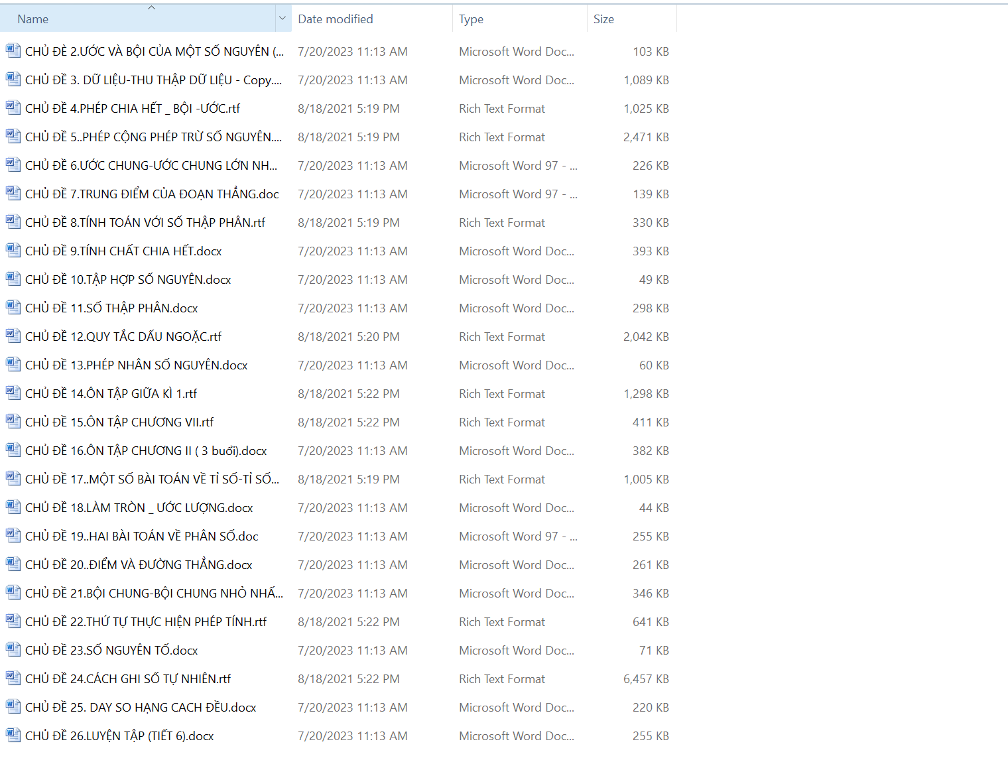Screen dimensions: 1008x766
Task: Click the 2,471 KB size value
Action: [646, 137]
